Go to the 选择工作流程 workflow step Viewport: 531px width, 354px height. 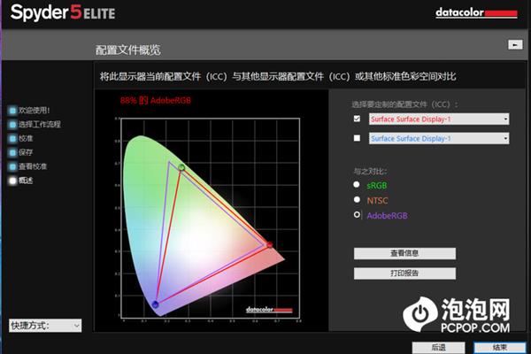40,124
